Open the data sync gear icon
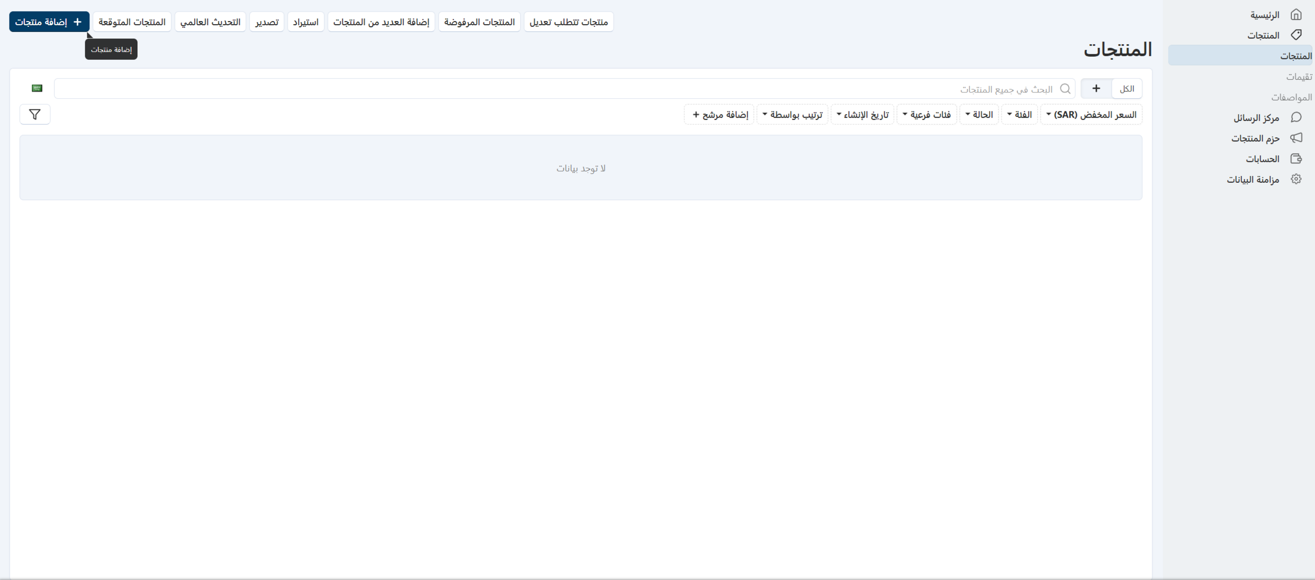 [x=1296, y=179]
